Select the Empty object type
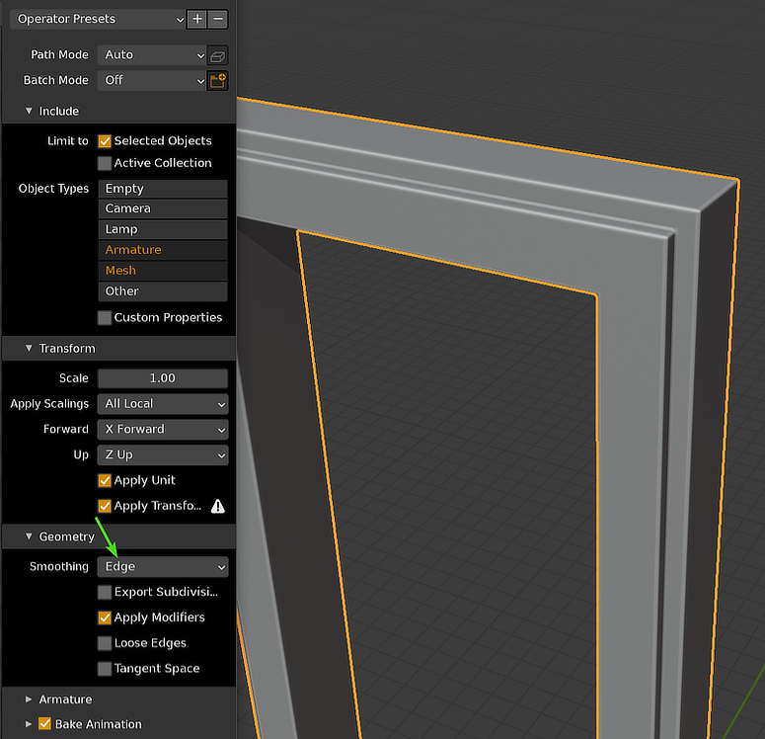This screenshot has height=739, width=765. 163,189
